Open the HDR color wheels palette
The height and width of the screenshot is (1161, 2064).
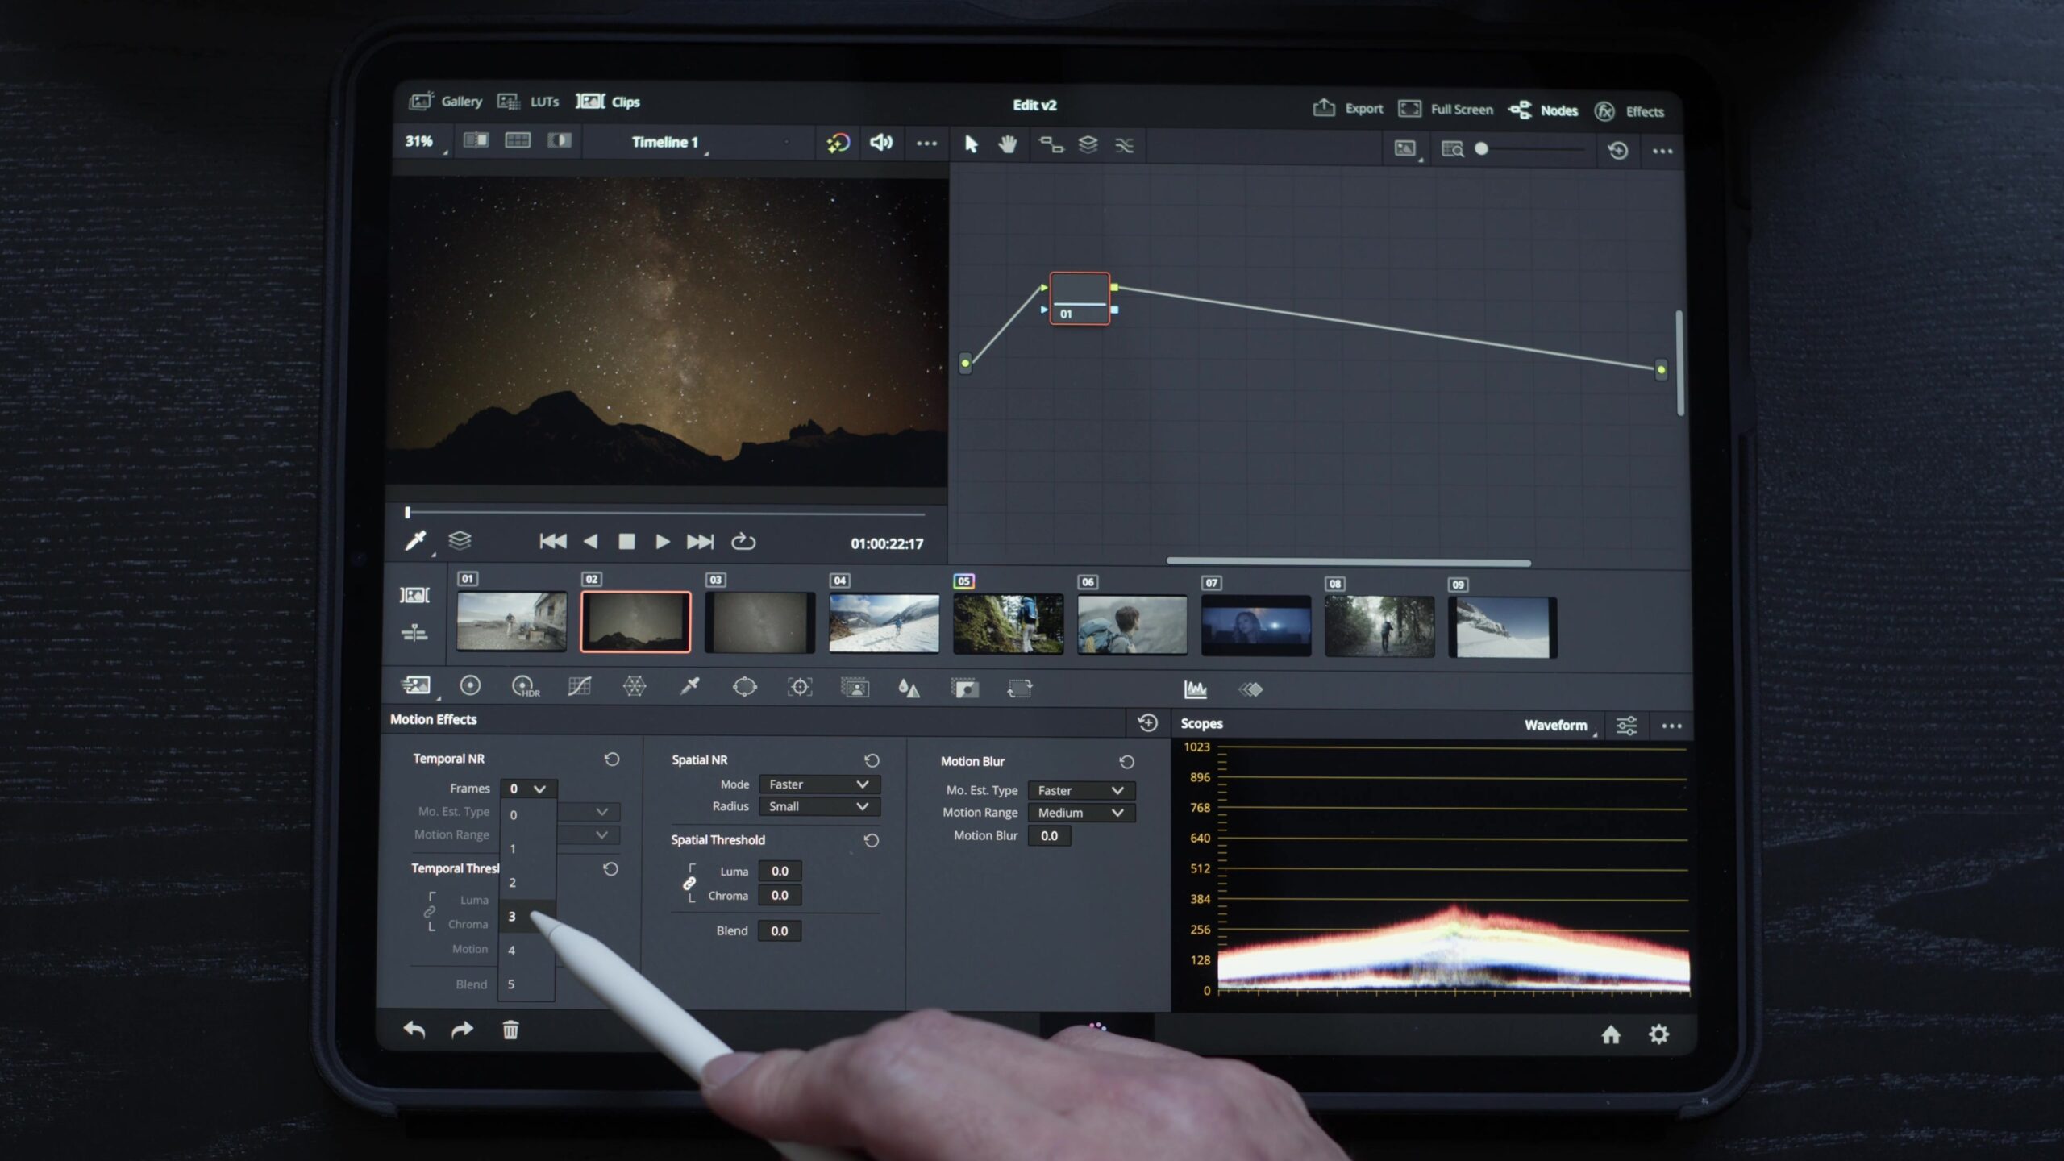click(525, 686)
